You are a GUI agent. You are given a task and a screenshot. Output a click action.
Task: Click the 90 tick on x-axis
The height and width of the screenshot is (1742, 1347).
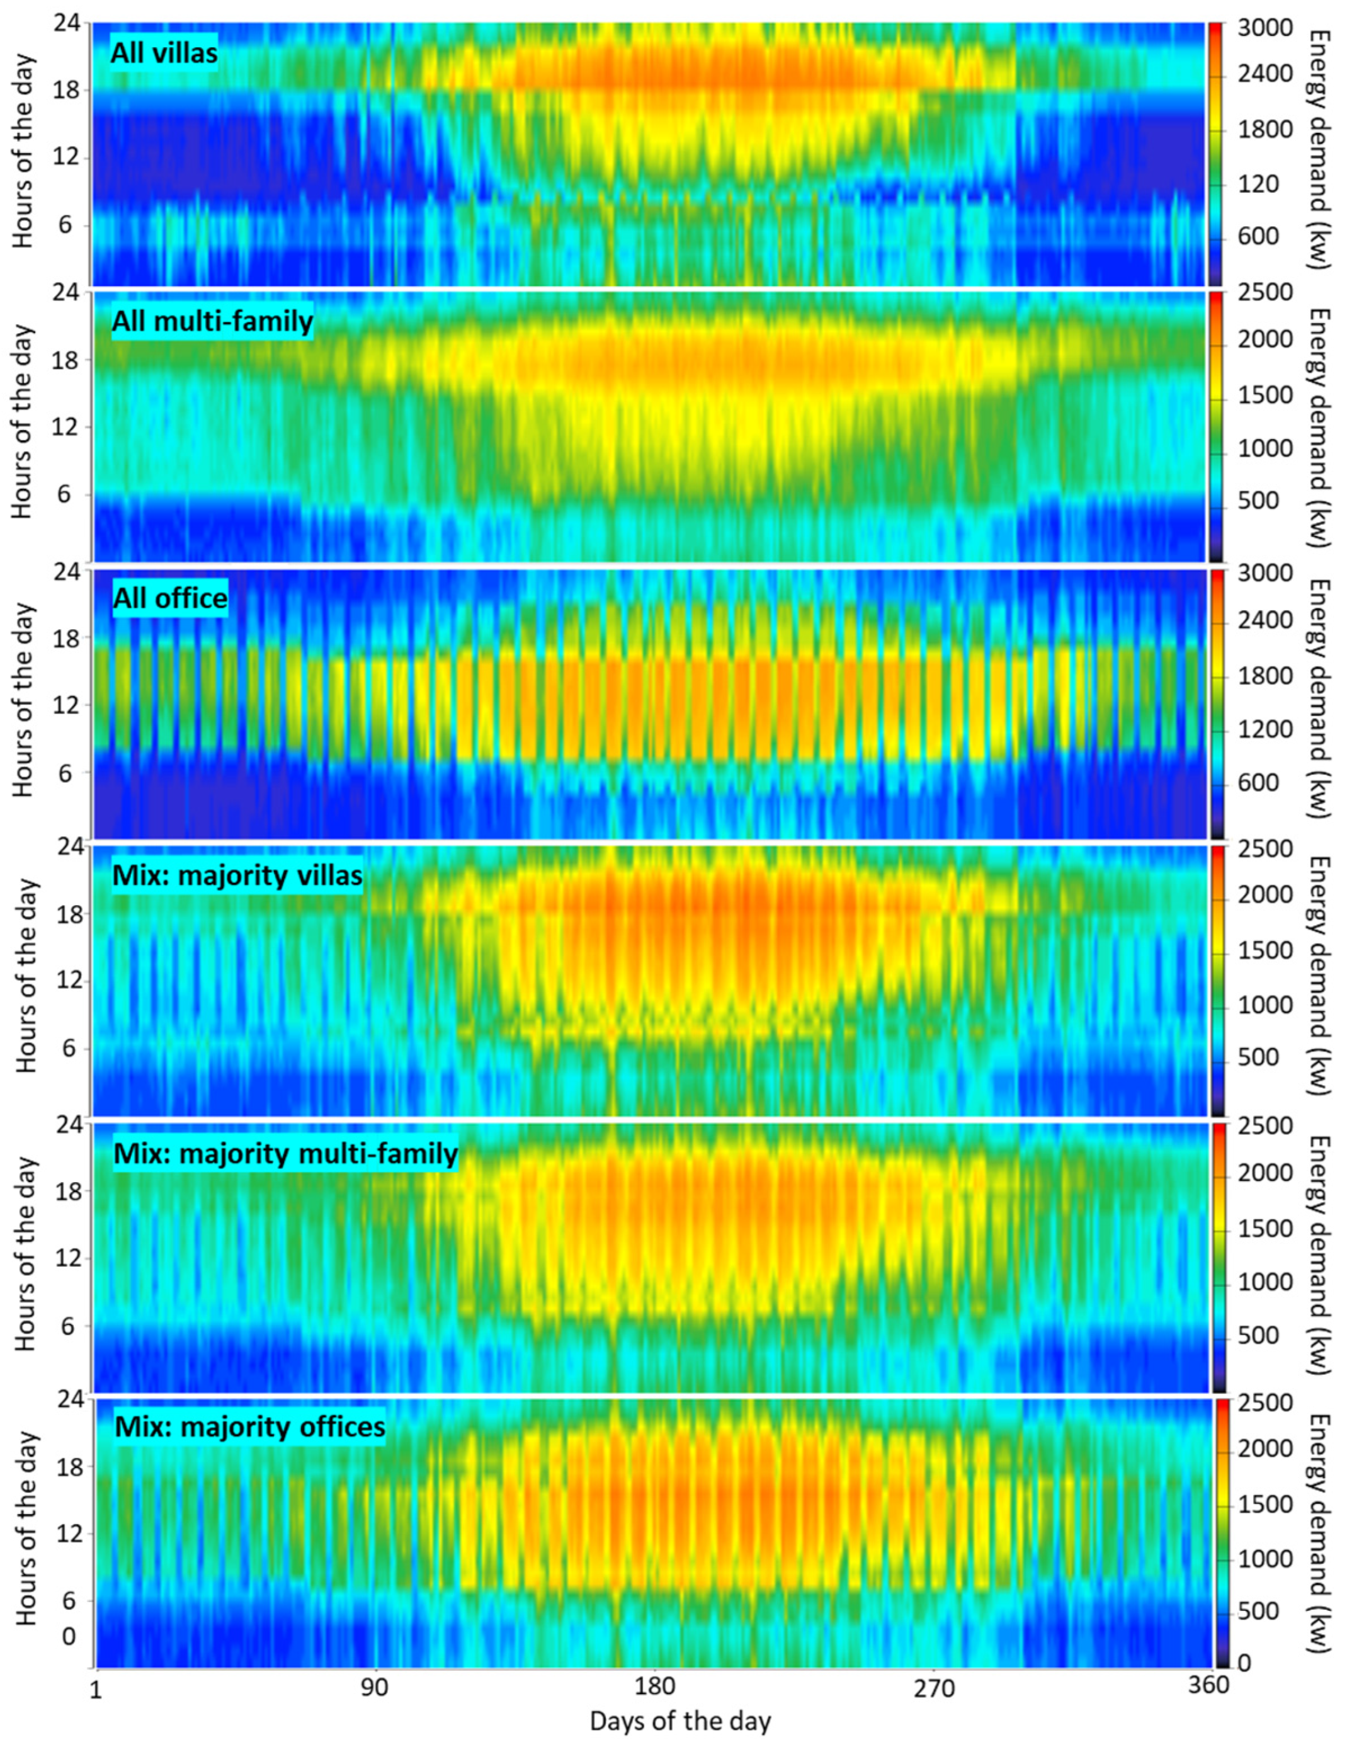tap(375, 1687)
